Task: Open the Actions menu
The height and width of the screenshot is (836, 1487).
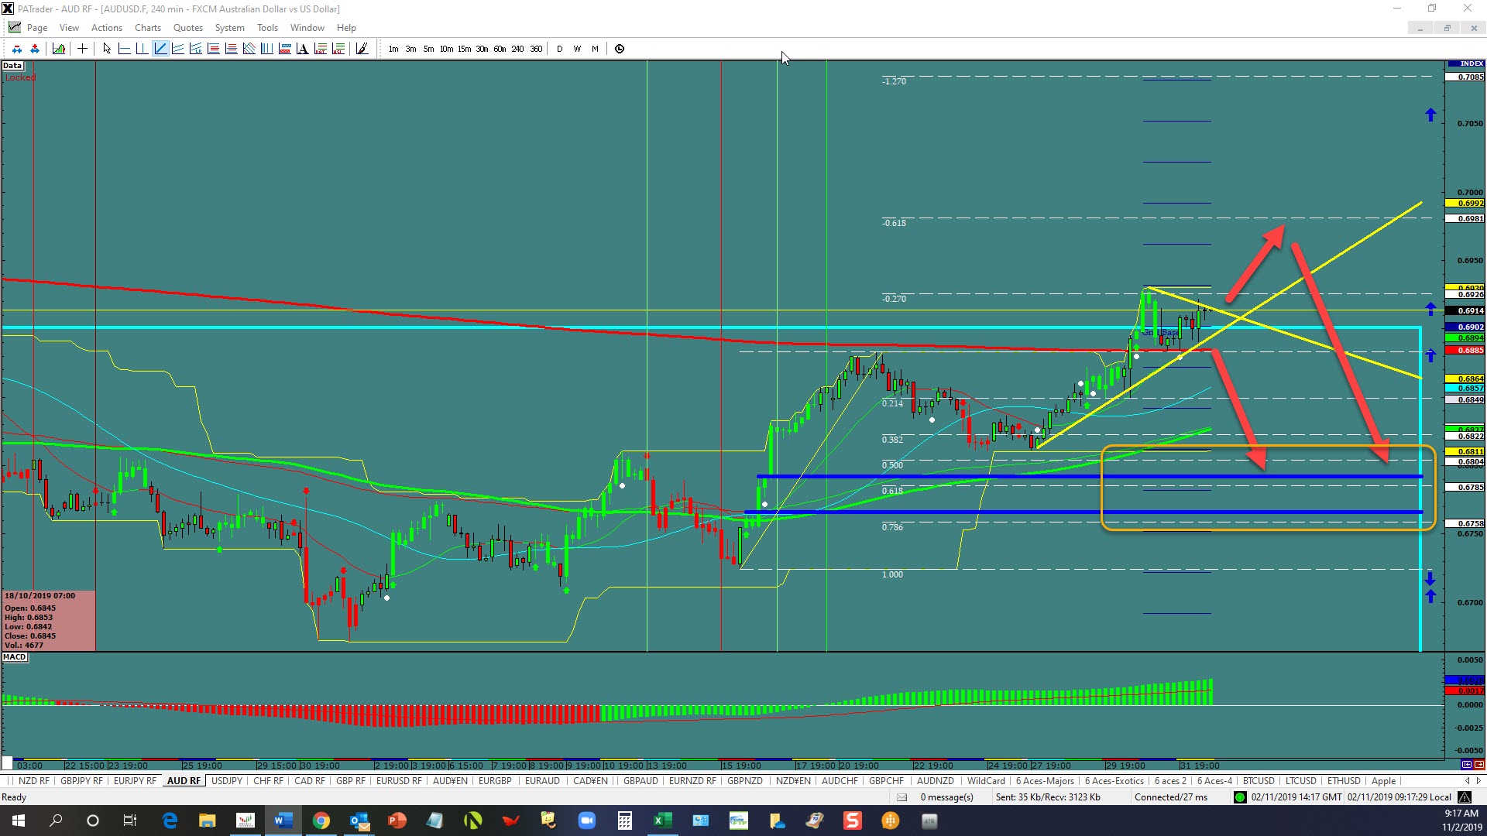Action: 107,28
